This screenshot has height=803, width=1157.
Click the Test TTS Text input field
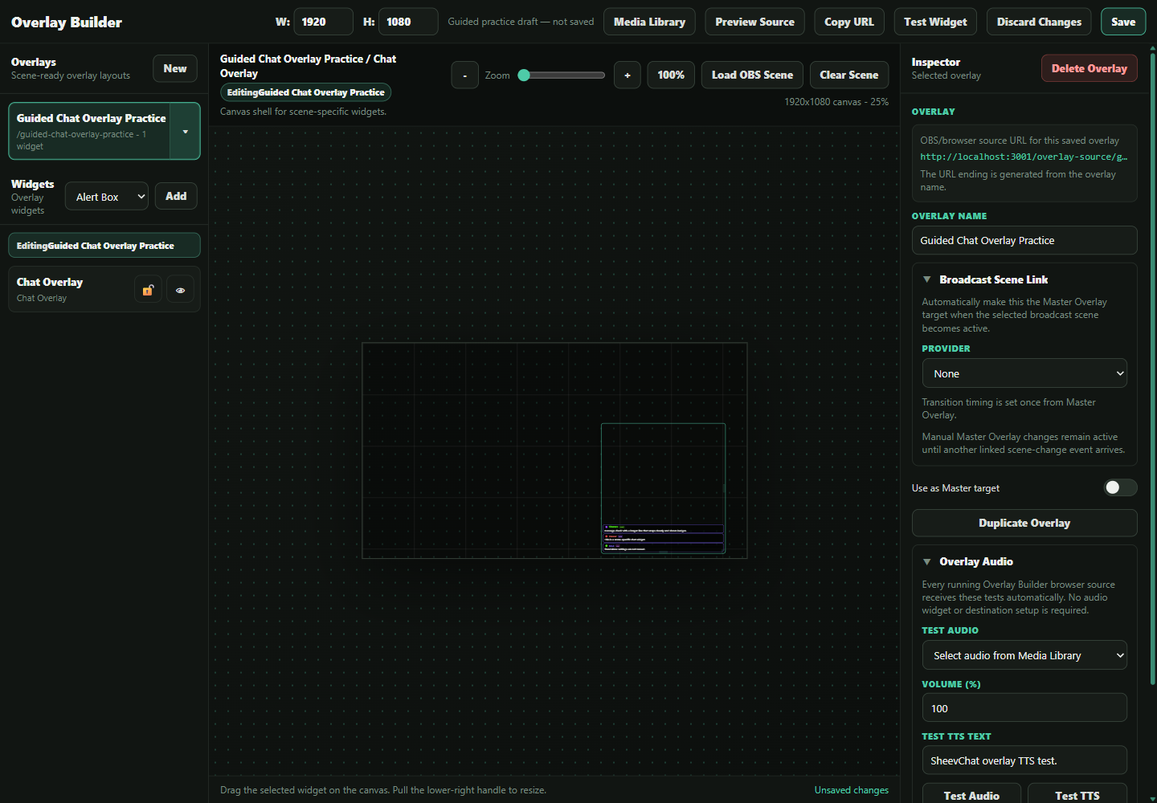click(x=1024, y=760)
